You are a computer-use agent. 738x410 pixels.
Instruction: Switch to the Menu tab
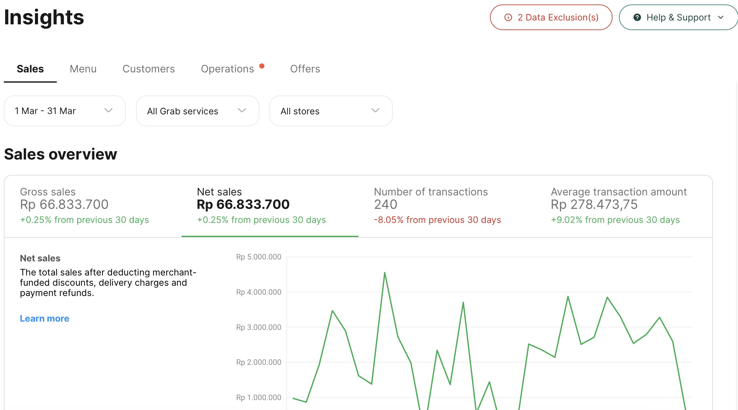click(83, 69)
